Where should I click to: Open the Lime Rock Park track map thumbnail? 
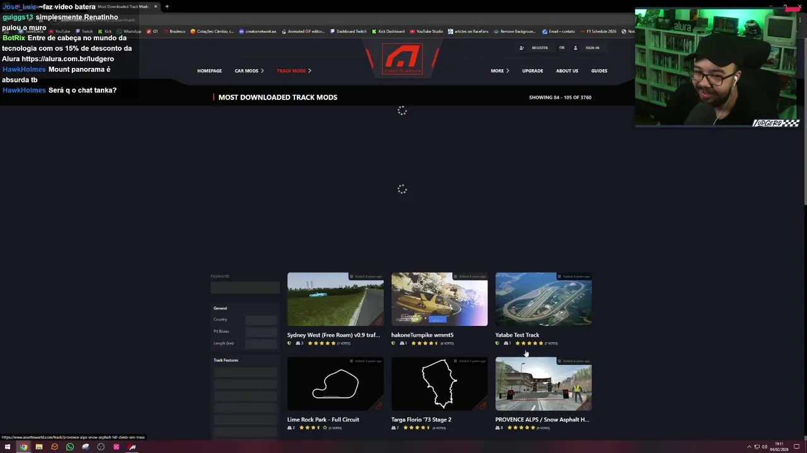point(335,384)
